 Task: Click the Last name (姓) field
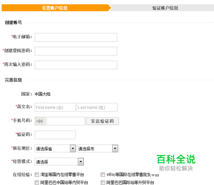tap(97, 107)
